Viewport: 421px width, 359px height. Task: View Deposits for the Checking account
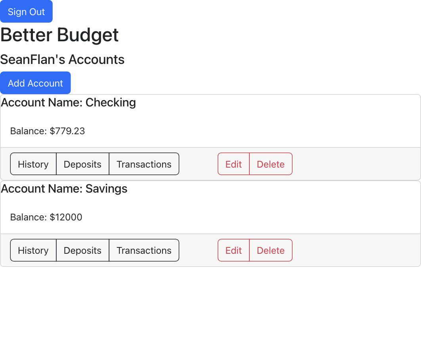point(82,164)
